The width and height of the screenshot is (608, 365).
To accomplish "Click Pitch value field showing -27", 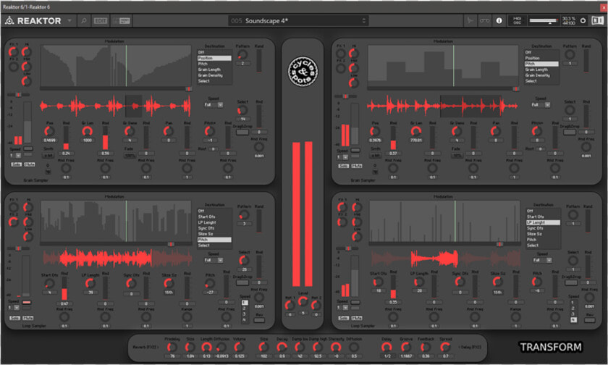I will coord(210,292).
